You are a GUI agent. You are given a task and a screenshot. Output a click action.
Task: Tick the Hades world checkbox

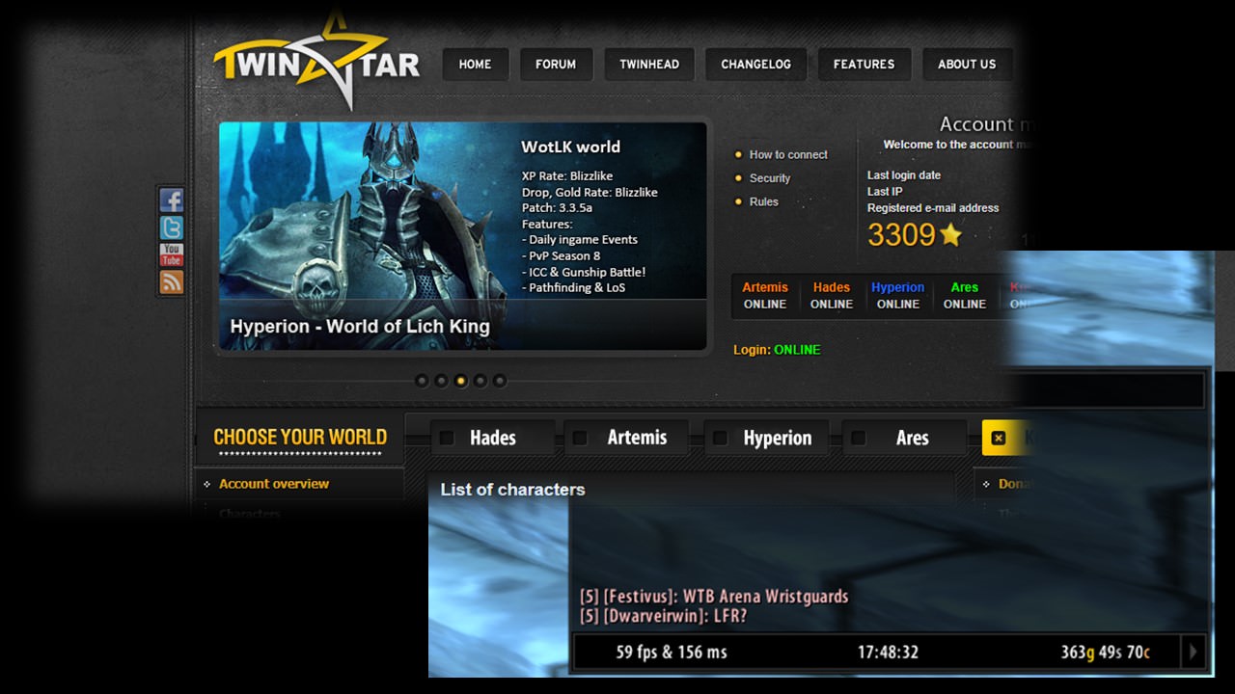pyautogui.click(x=447, y=438)
